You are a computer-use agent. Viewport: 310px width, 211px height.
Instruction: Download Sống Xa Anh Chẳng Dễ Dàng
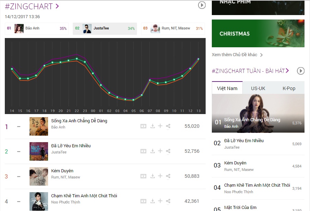(x=152, y=126)
